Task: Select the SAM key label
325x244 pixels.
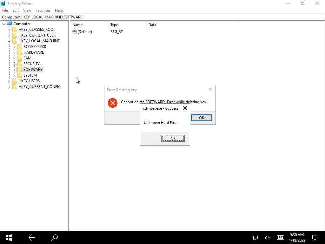Action: pyautogui.click(x=27, y=58)
